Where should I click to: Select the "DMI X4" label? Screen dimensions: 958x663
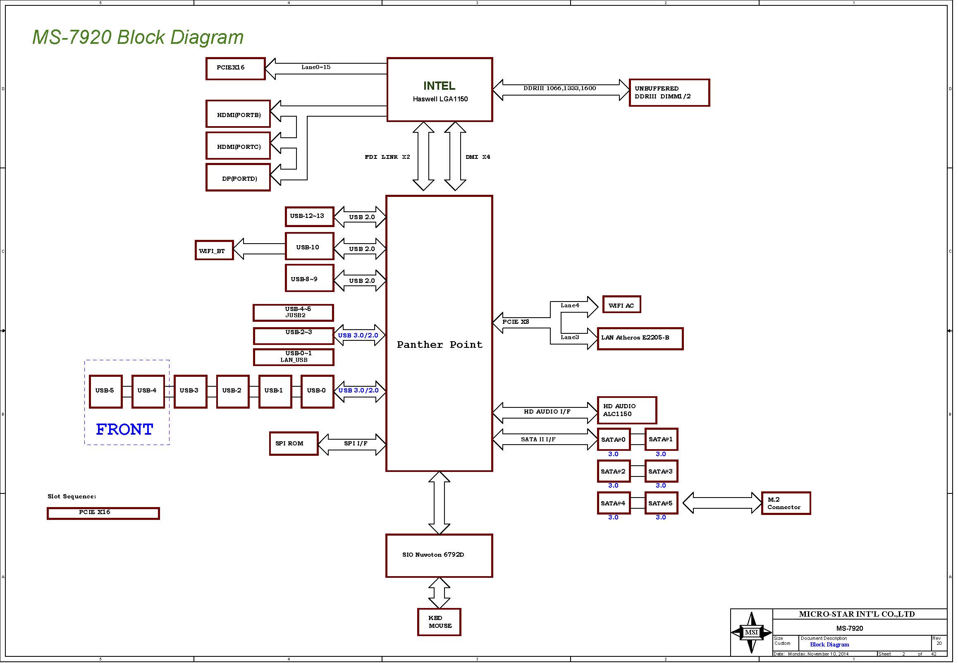click(478, 157)
